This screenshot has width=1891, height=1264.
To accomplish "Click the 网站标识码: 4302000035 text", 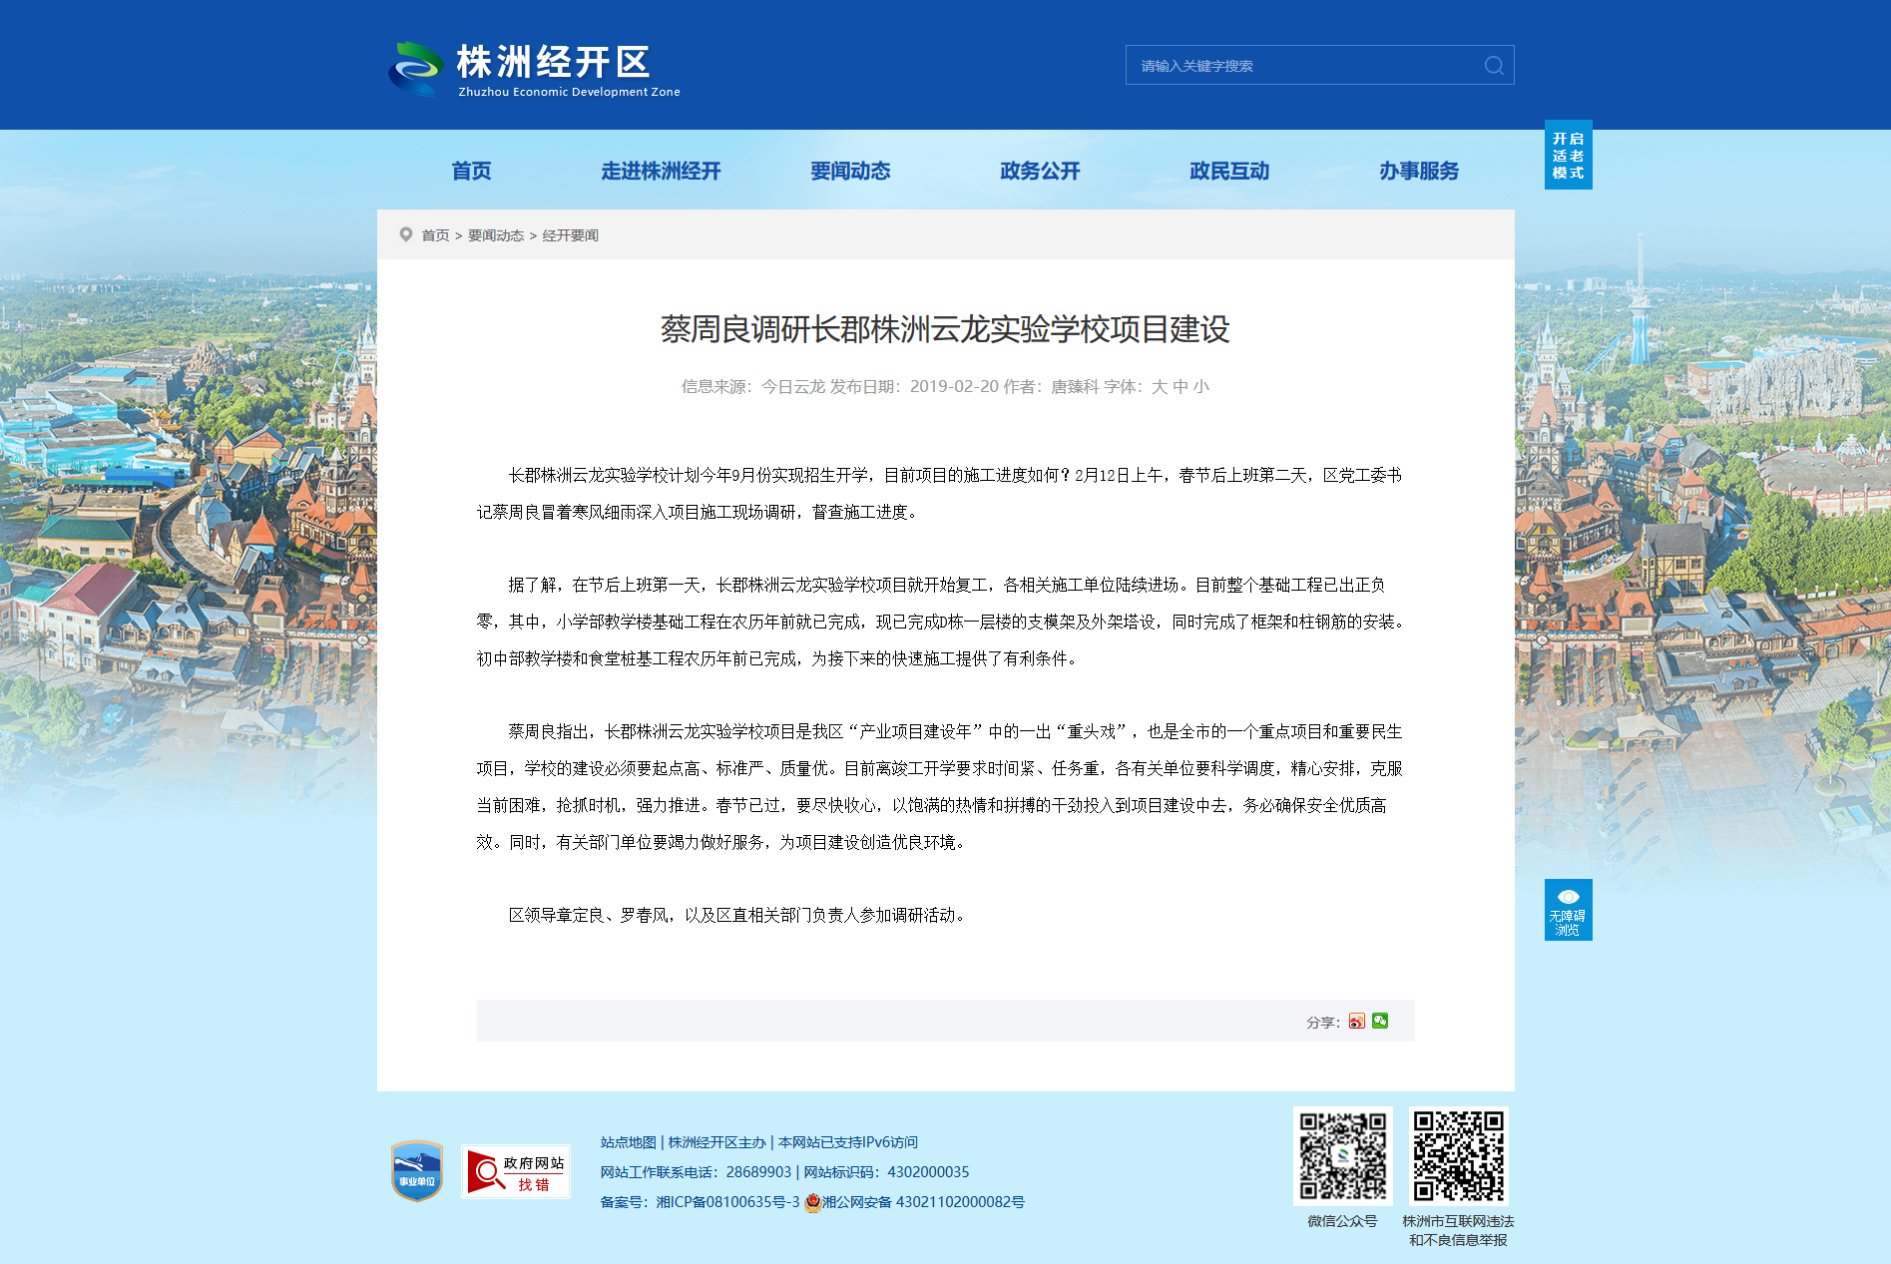I will pos(887,1172).
